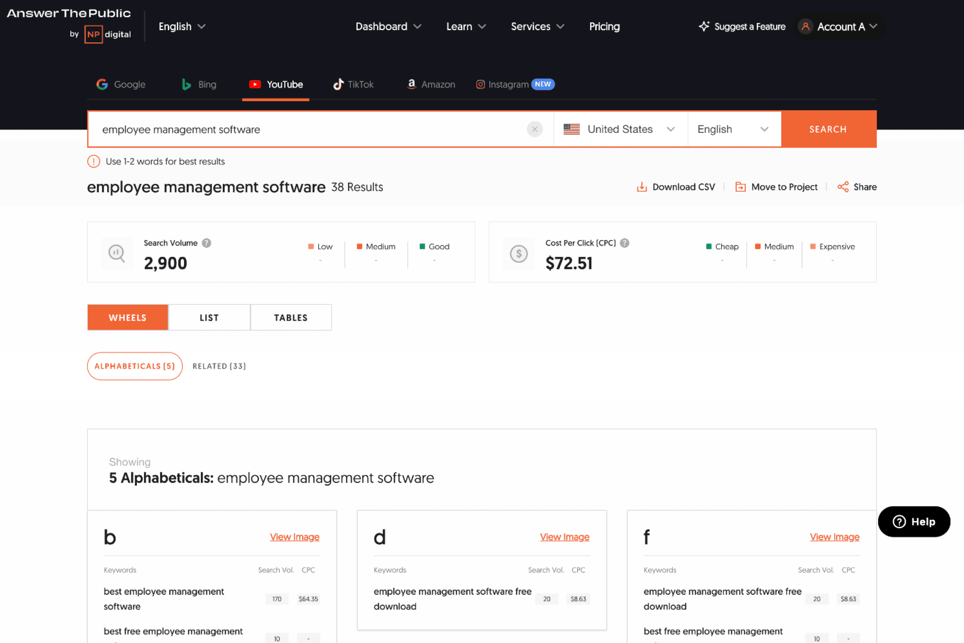Select the Google search source tab
Image resolution: width=964 pixels, height=643 pixels.
121,84
